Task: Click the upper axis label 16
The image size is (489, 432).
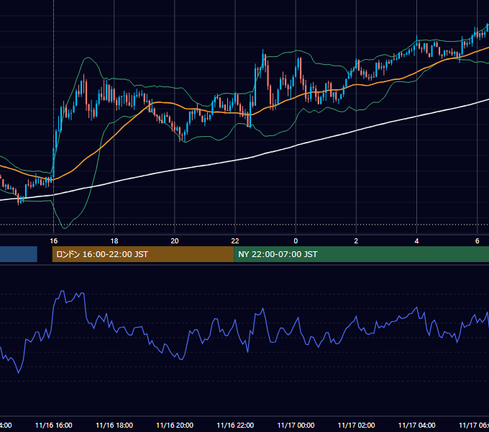Action: tap(54, 241)
